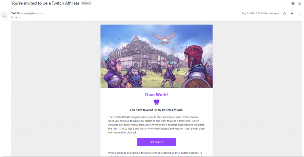Expand recipient details arrow next to 'to me'
Image resolution: width=304 pixels, height=157 pixels.
click(x=19, y=17)
